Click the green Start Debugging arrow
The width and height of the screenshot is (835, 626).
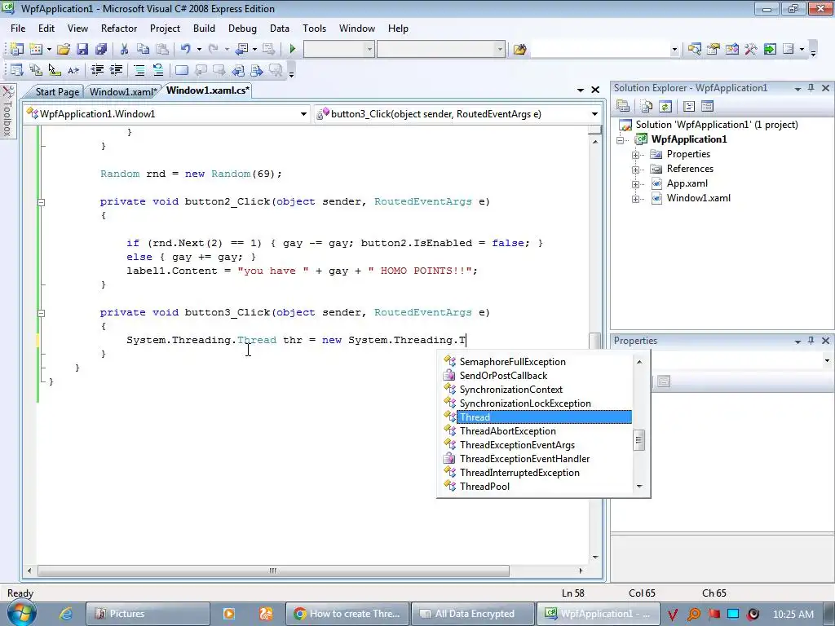click(293, 50)
